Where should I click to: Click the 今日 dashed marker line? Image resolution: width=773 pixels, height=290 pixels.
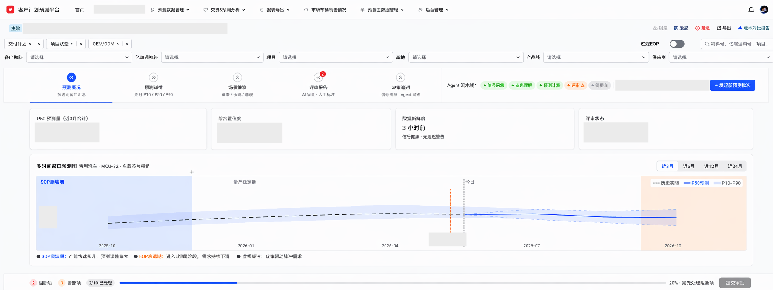tap(464, 213)
